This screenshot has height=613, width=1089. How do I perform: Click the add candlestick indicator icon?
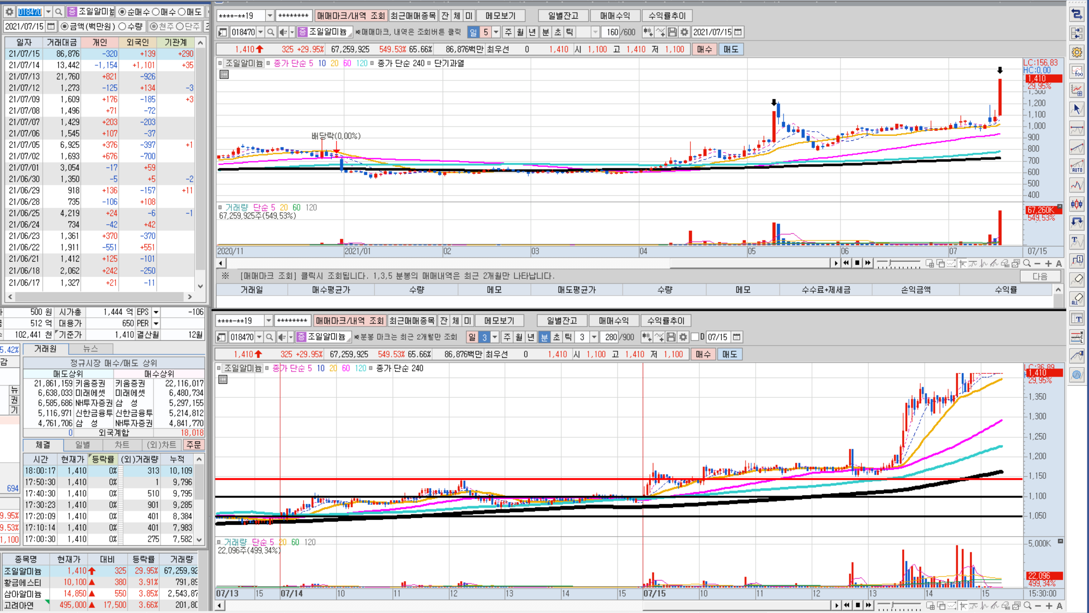pyautogui.click(x=648, y=32)
